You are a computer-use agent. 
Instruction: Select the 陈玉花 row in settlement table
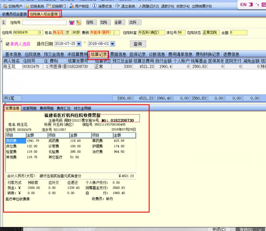[x=134, y=66]
